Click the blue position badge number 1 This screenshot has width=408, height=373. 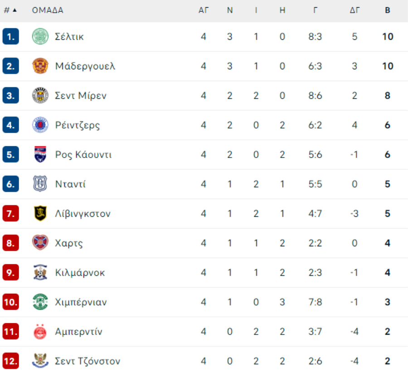coord(10,37)
